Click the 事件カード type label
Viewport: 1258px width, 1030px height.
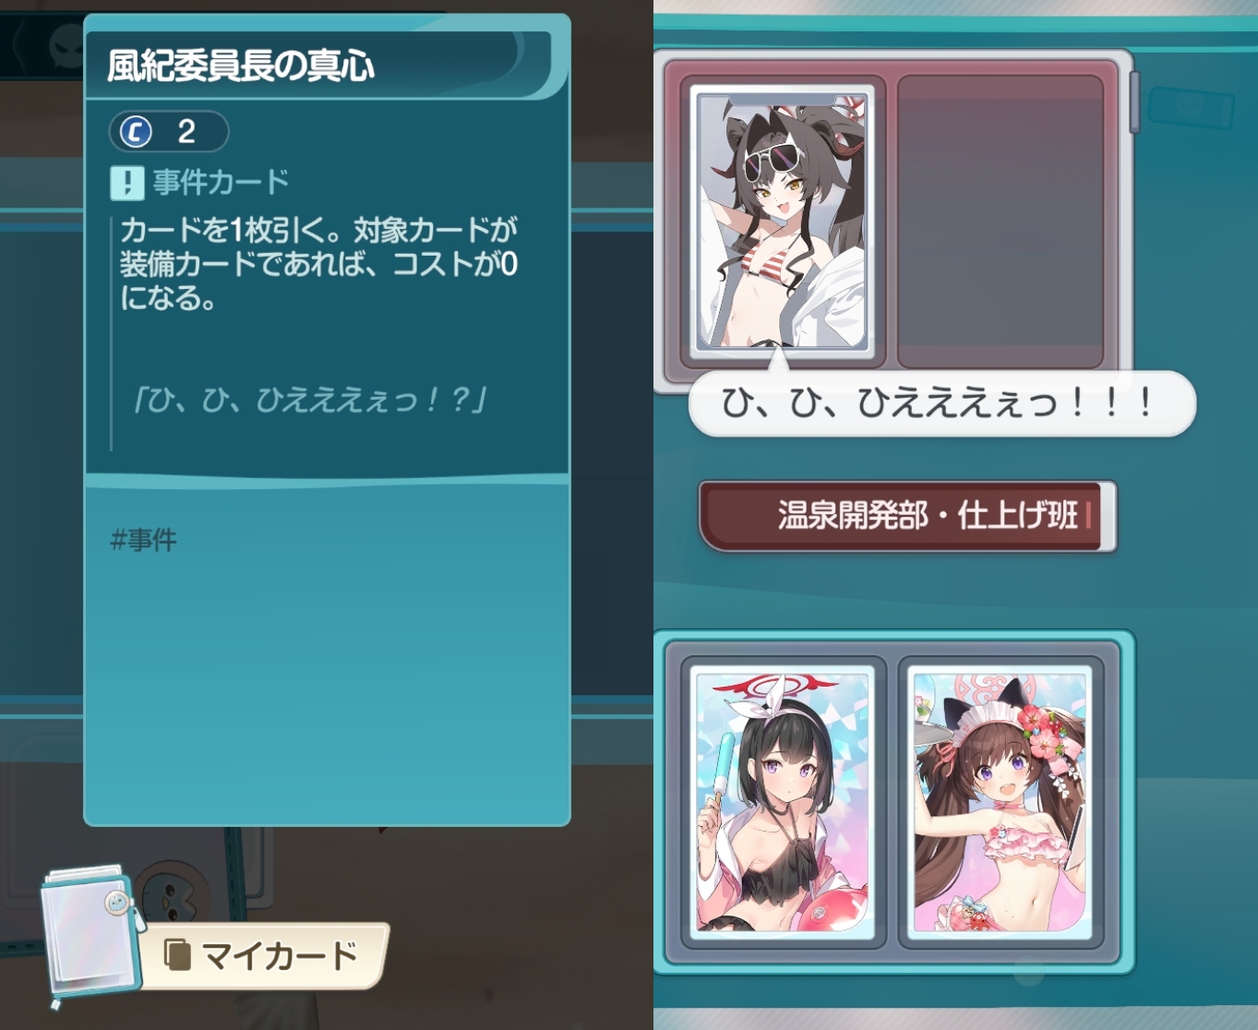(x=222, y=183)
